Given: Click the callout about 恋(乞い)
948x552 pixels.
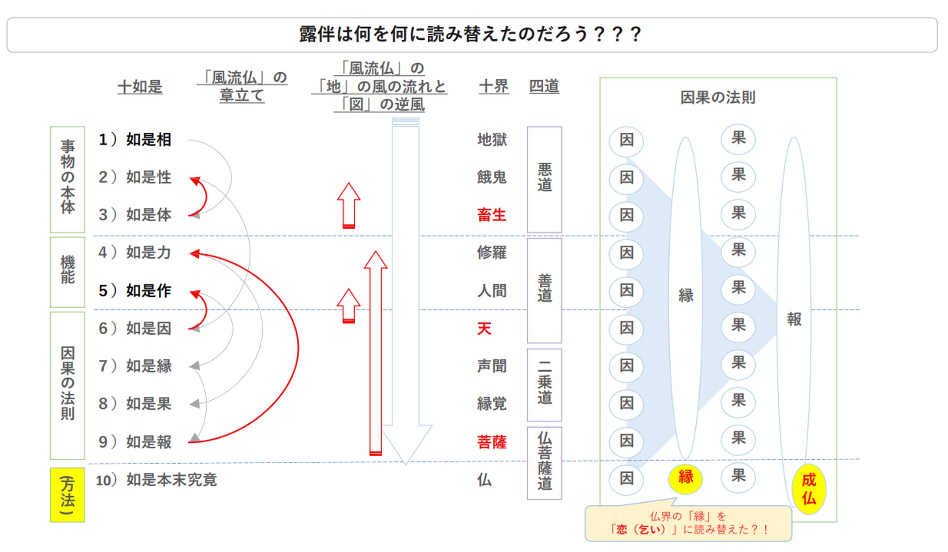Looking at the screenshot, I should (688, 523).
